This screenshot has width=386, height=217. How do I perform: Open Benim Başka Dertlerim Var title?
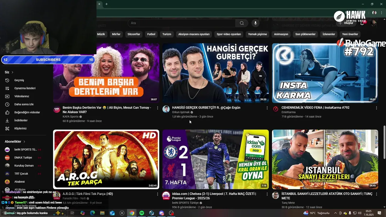106,110
